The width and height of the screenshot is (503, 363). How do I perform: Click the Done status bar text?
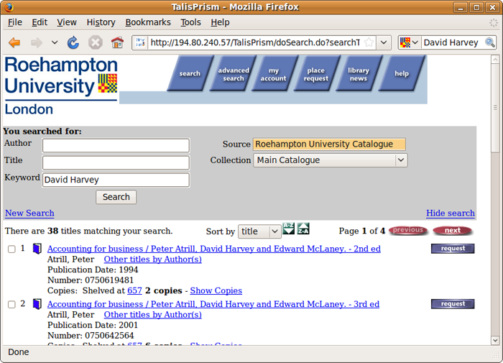18,352
